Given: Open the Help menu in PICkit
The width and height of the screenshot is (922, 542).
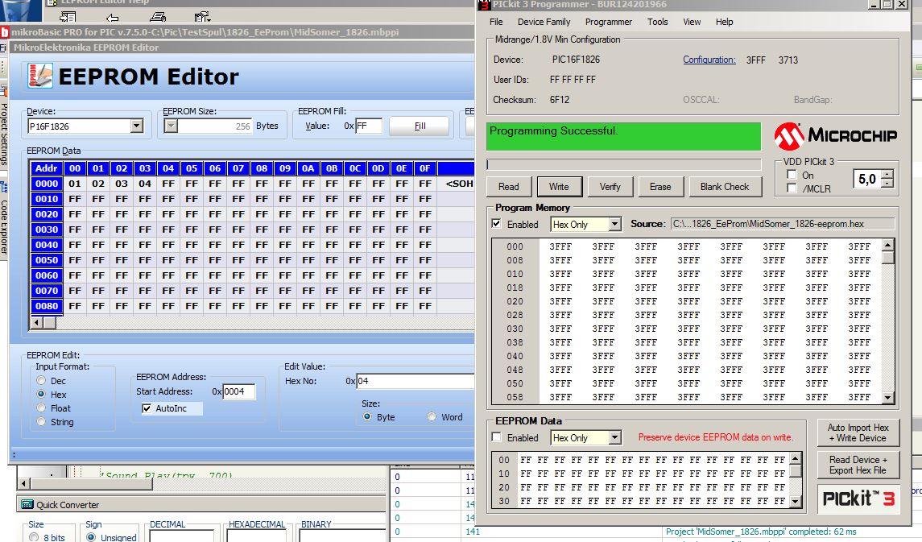Looking at the screenshot, I should 725,22.
